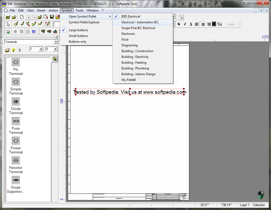
Task: Choose Electrical / Automation IEC pallet
Action: 143,22
